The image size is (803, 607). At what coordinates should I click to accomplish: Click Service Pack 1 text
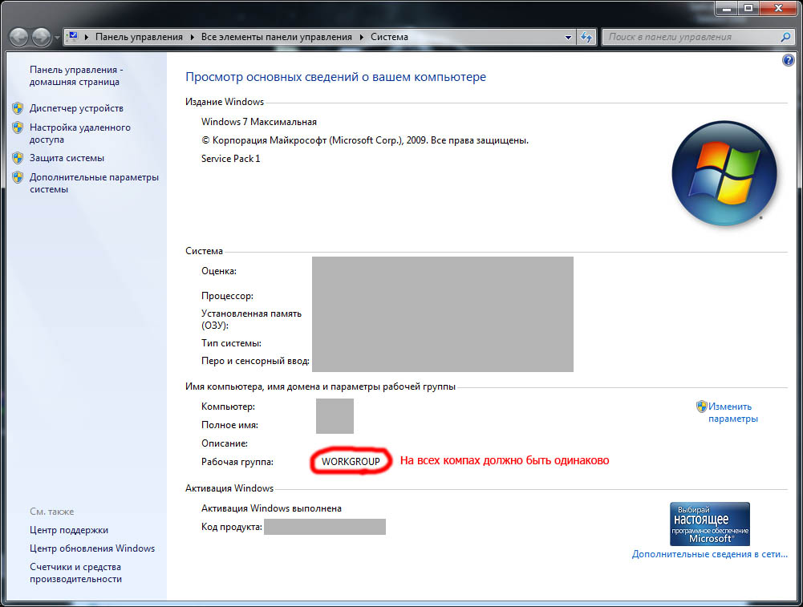(x=230, y=159)
